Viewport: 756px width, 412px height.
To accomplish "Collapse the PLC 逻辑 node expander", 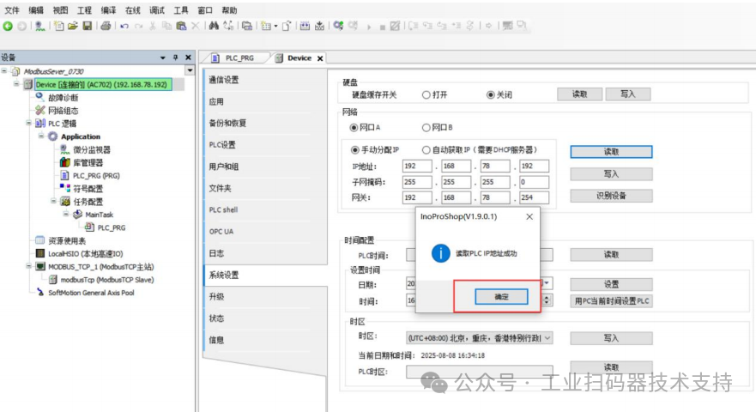I will (28, 123).
